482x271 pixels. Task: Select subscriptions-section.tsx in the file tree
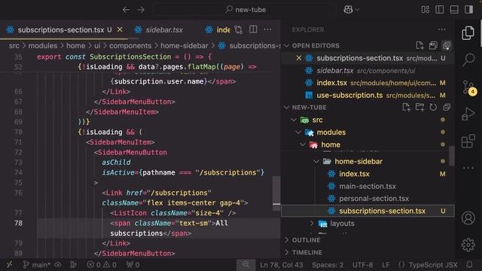tap(368, 211)
